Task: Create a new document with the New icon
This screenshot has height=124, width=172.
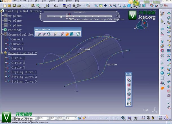Action: click(x=5, y=6)
